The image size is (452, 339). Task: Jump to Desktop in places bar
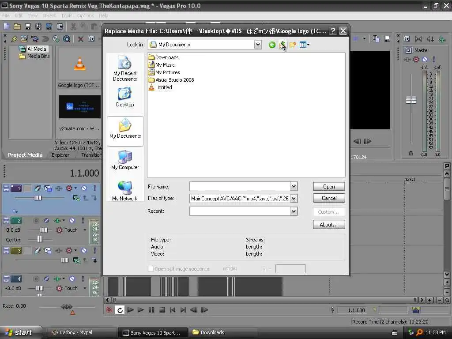click(125, 97)
